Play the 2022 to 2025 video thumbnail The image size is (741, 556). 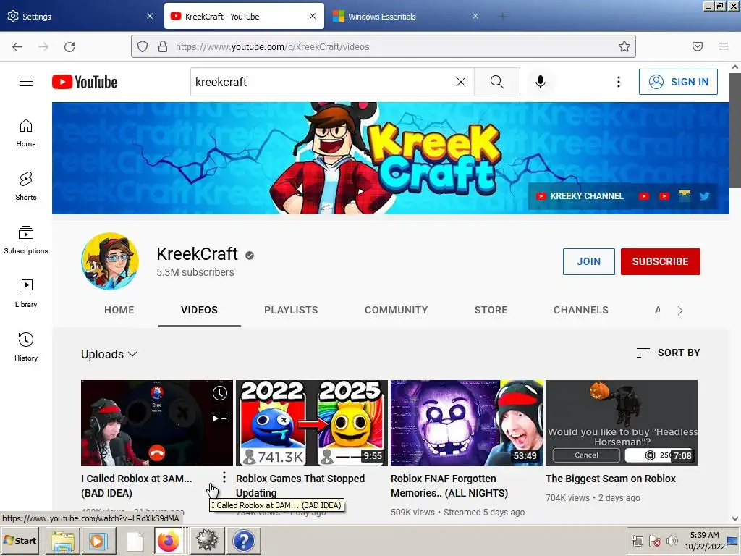[x=311, y=423]
